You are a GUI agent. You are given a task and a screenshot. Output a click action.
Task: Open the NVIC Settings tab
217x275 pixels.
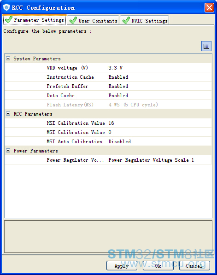click(145, 20)
